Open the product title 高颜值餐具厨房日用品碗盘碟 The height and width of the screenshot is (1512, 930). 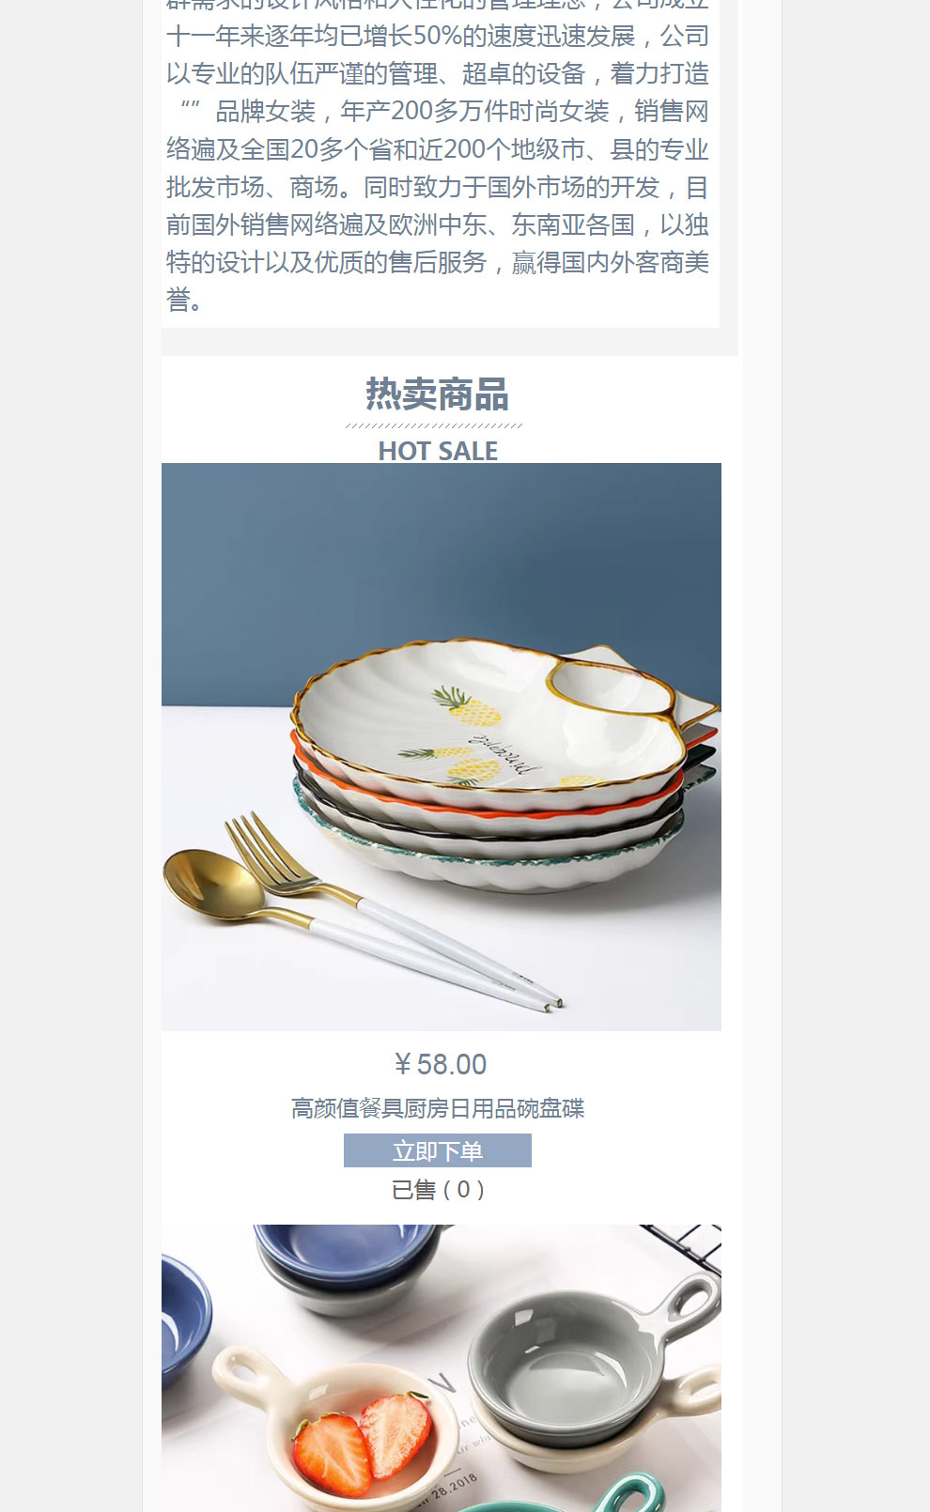(x=438, y=1108)
